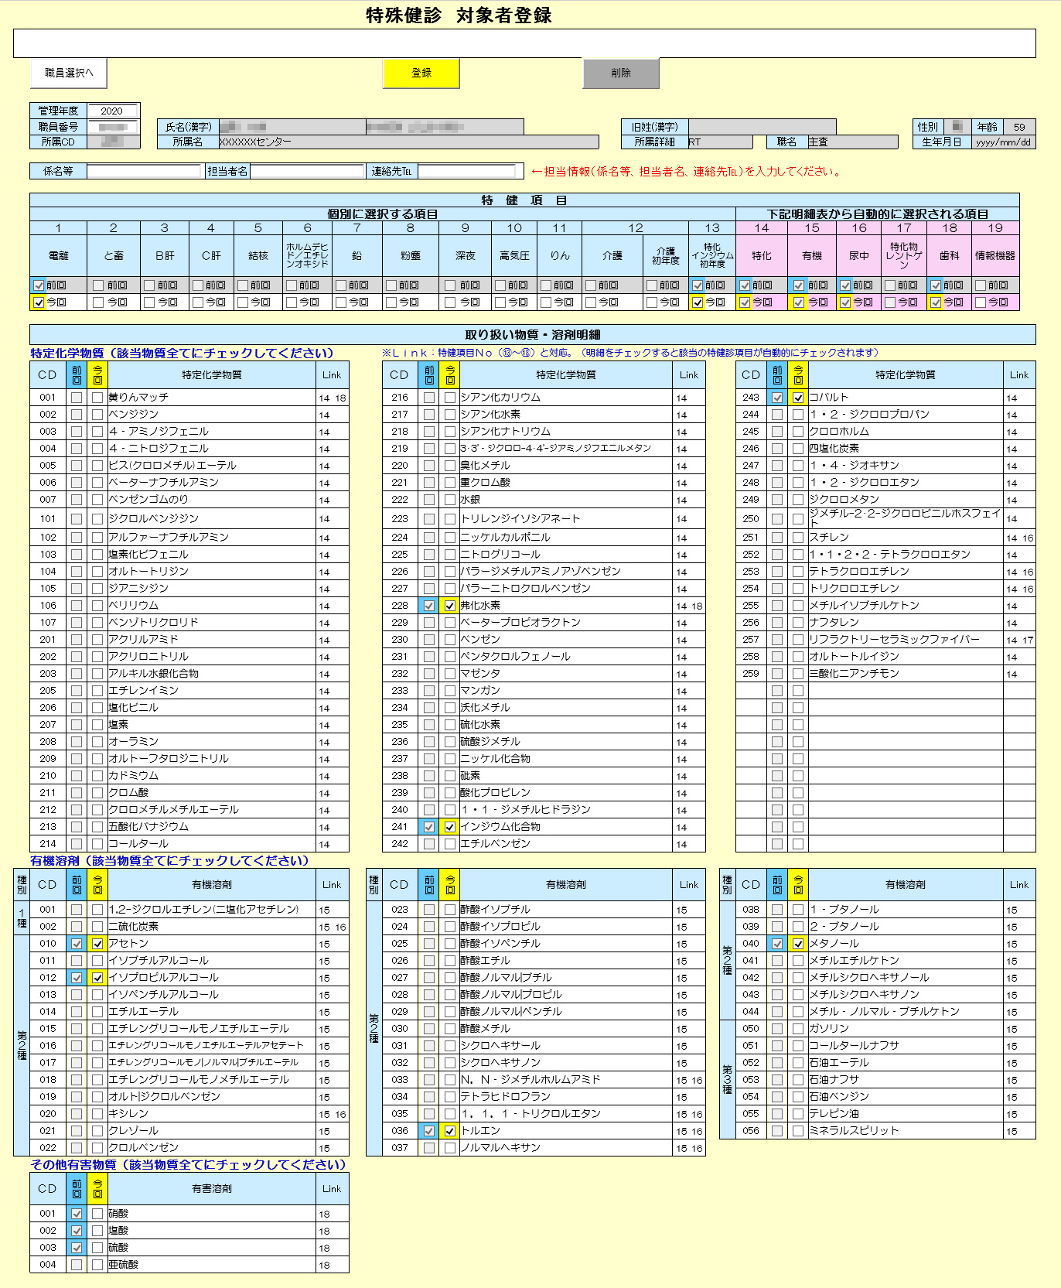The image size is (1061, 1288).
Task: Check 今回 box for テトラヒドロフラン
Action: pos(450,1097)
